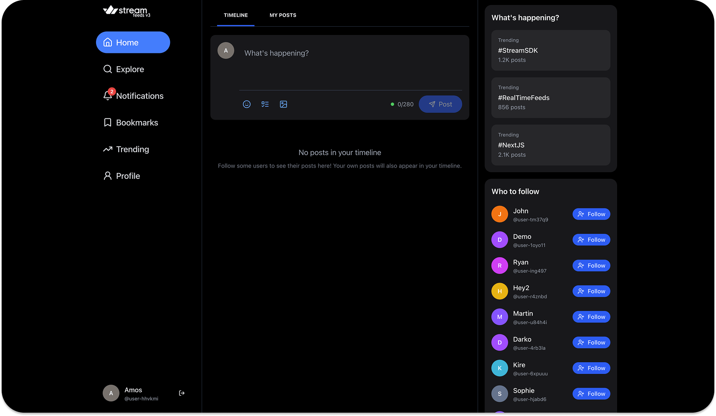Click the composer avatar A
Screen dimensions: 716x416
tap(226, 50)
